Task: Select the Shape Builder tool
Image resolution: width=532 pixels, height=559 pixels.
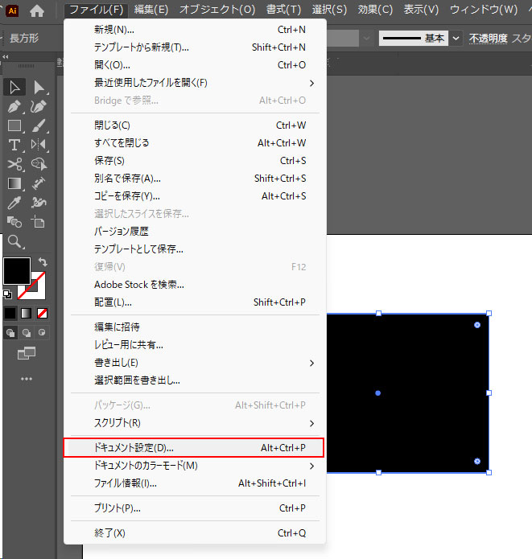Action: [39, 164]
